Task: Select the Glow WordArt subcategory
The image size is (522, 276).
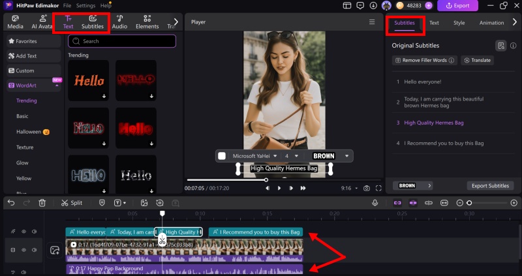Action: click(22, 163)
